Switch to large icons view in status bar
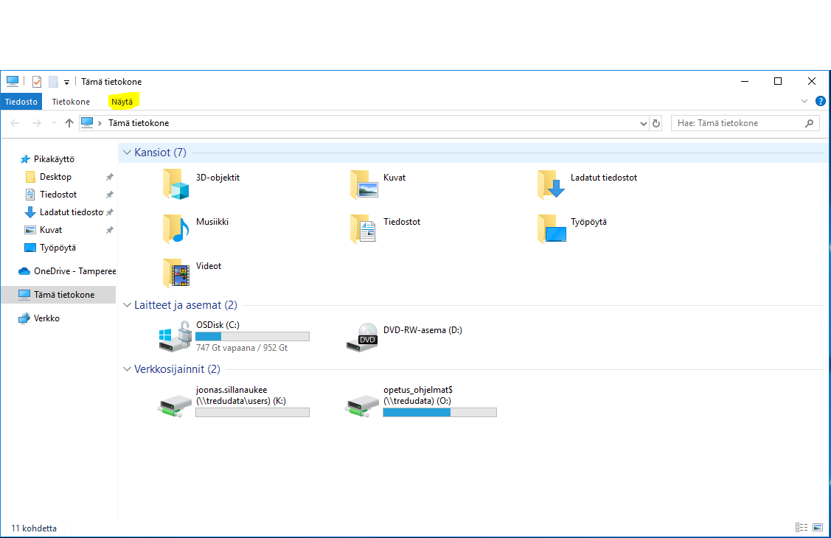The width and height of the screenshot is (831, 538). click(x=818, y=528)
